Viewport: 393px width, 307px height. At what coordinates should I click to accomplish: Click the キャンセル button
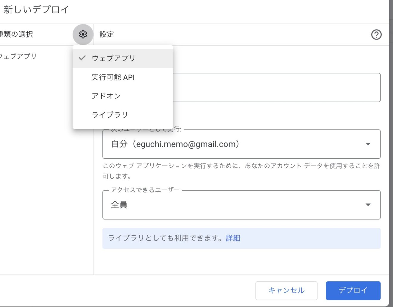pyautogui.click(x=287, y=291)
